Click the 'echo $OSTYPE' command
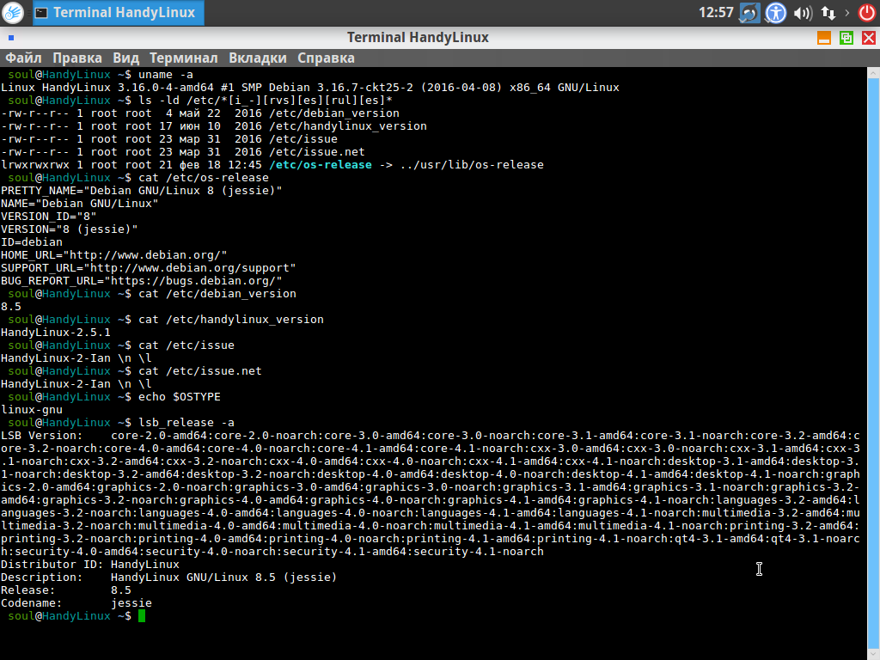This screenshot has height=660, width=880. click(x=180, y=397)
